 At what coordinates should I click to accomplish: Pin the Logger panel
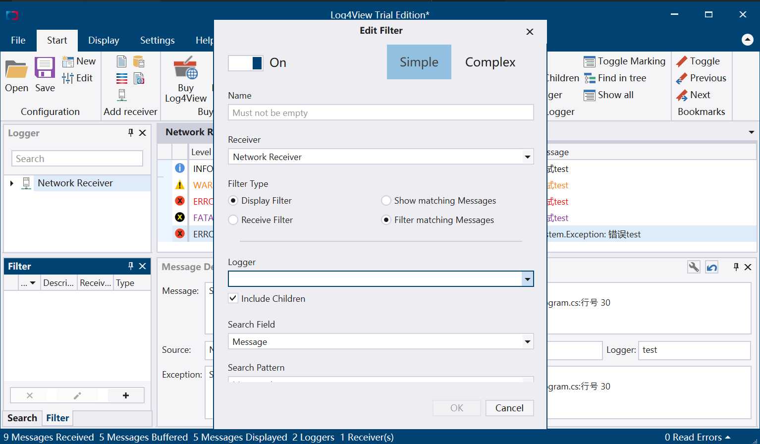point(131,132)
